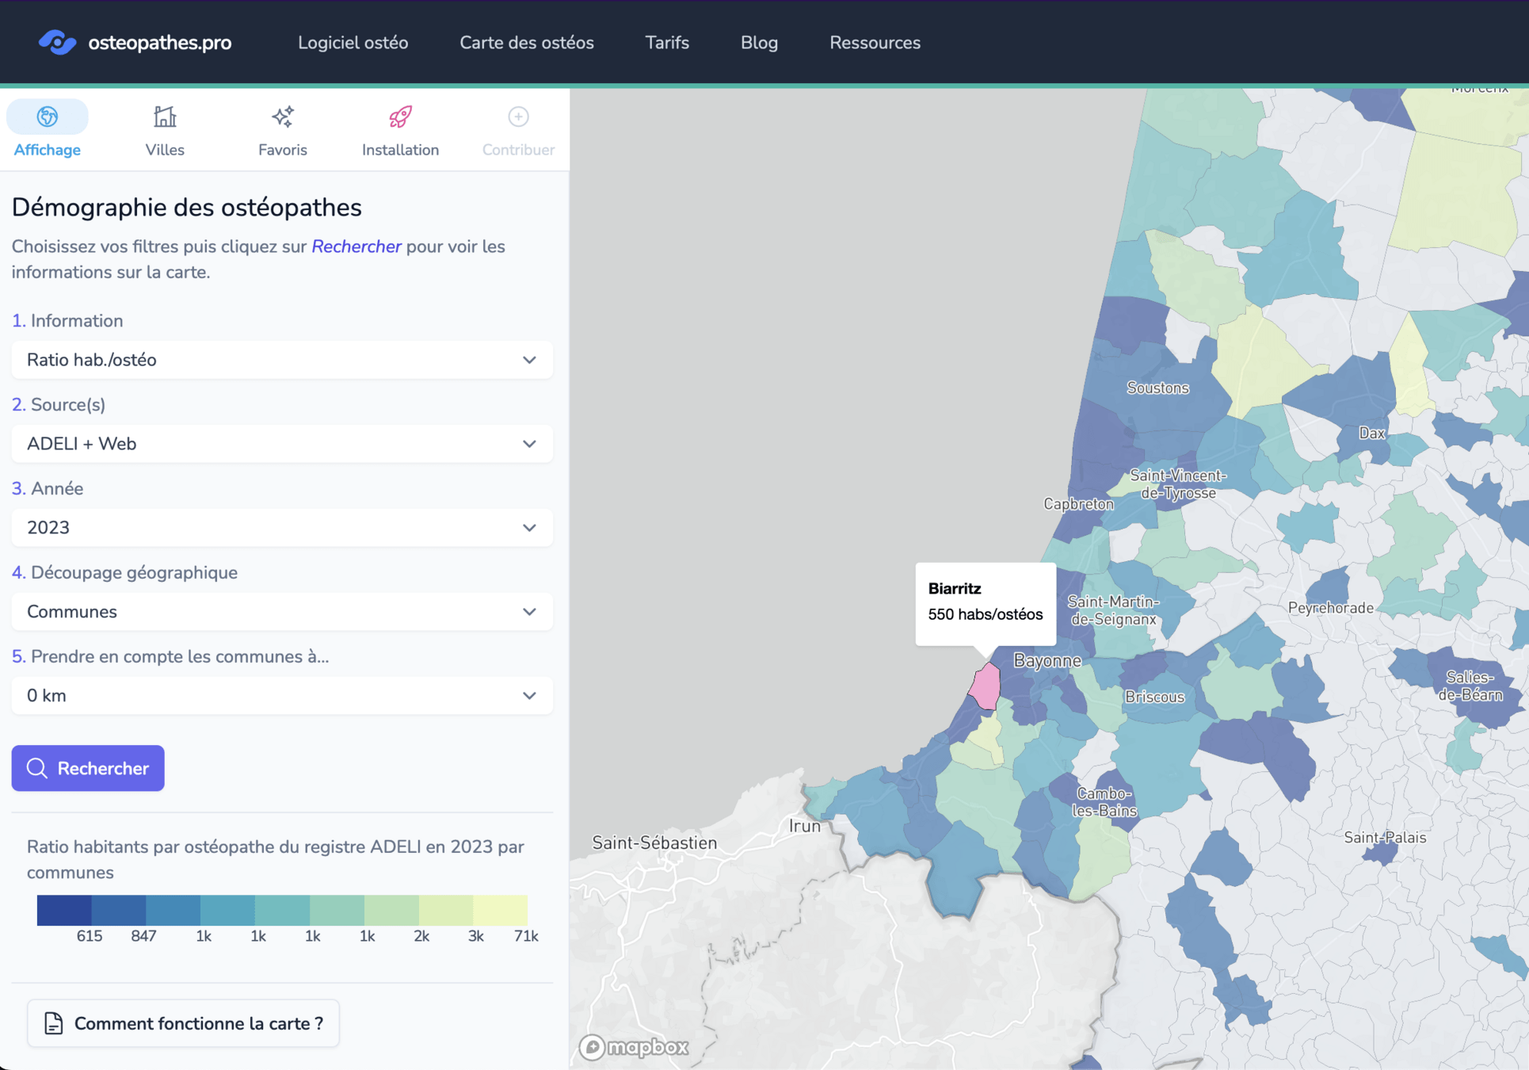The height and width of the screenshot is (1070, 1529).
Task: Expand the 2023 year dropdown
Action: point(282,528)
